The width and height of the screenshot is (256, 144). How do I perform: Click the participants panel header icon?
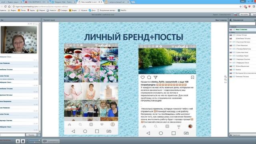pyautogui.click(x=231, y=20)
